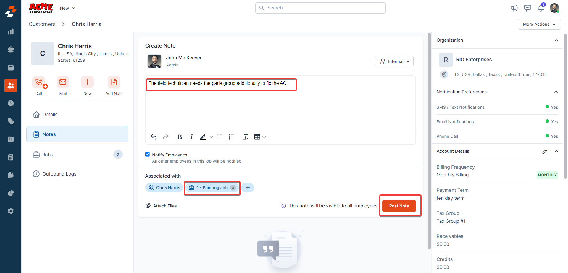Image resolution: width=568 pixels, height=273 pixels.
Task: Change note visibility from Internal dropdown
Action: click(394, 61)
